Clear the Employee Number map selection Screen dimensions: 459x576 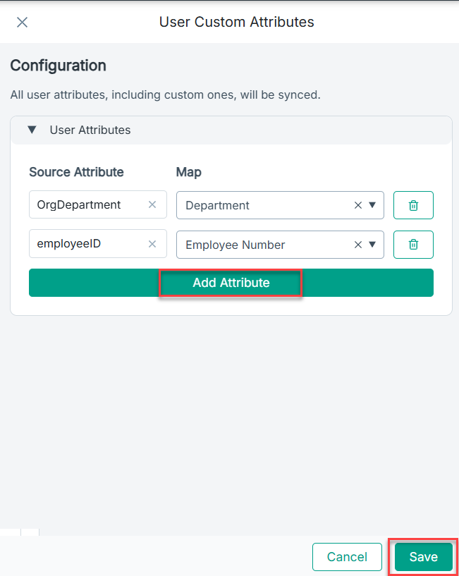[357, 245]
